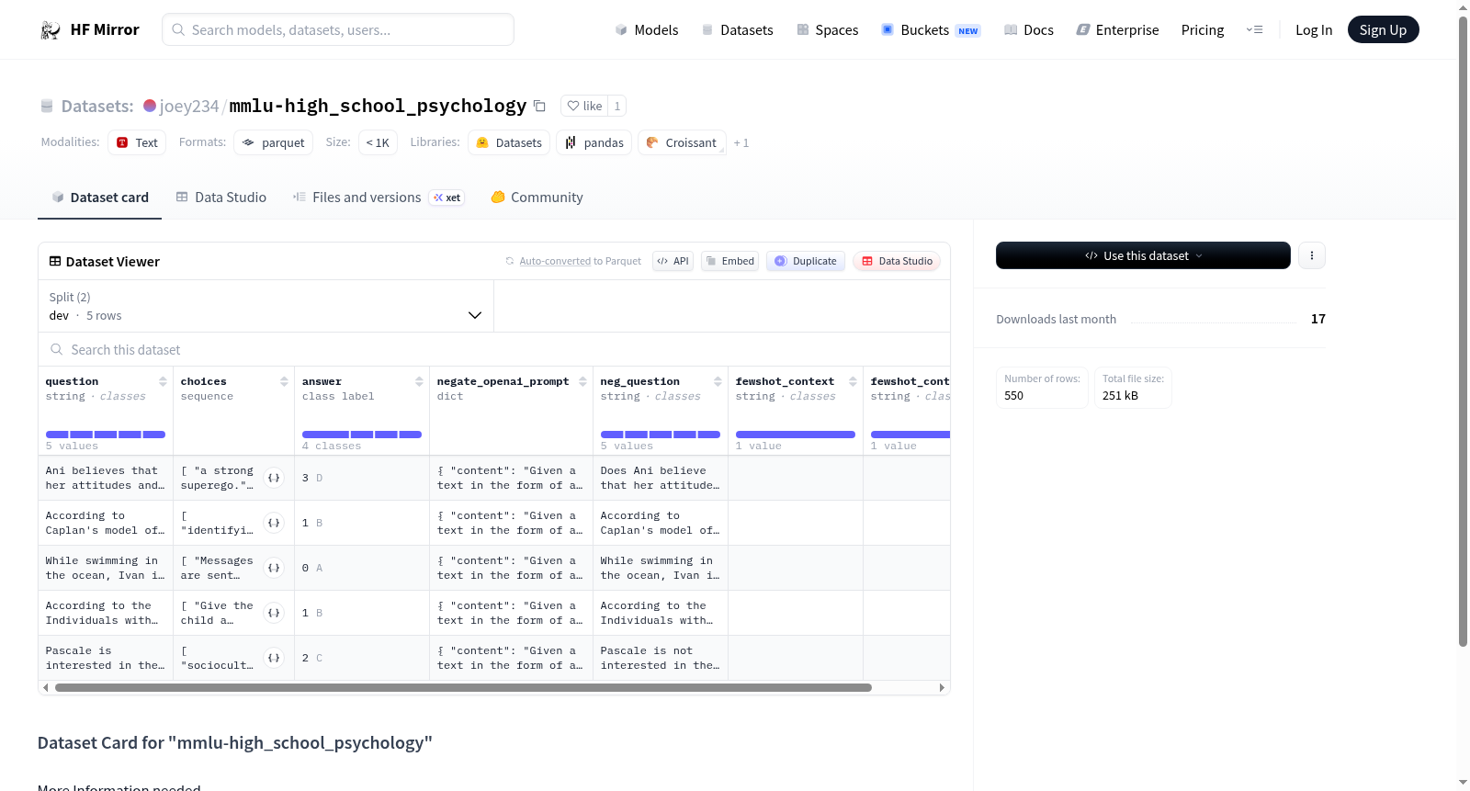Click the Duplicate button
The height and width of the screenshot is (791, 1470).
click(x=806, y=261)
